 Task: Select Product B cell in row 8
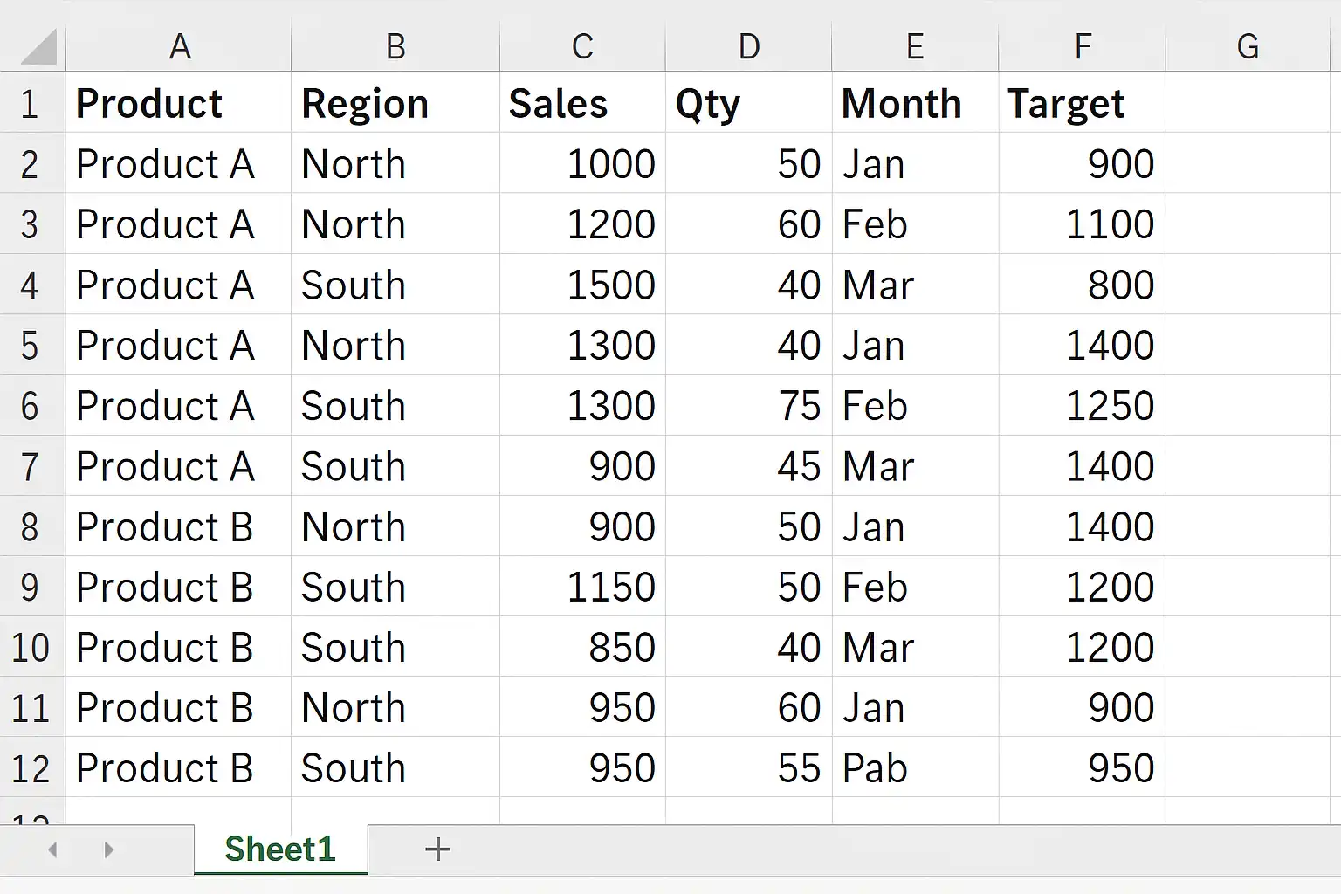(x=178, y=526)
